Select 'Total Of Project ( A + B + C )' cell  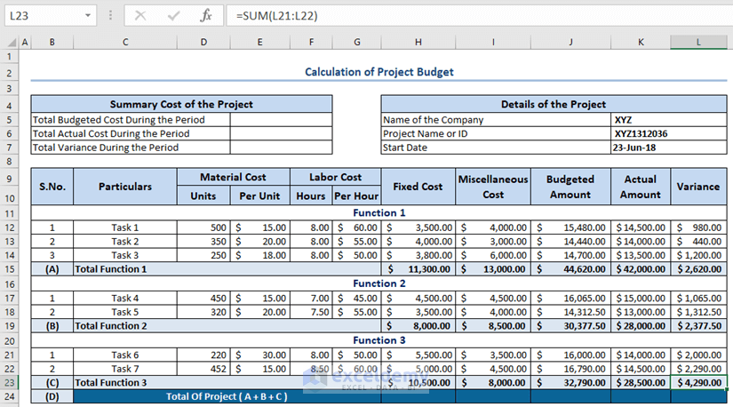tap(227, 396)
